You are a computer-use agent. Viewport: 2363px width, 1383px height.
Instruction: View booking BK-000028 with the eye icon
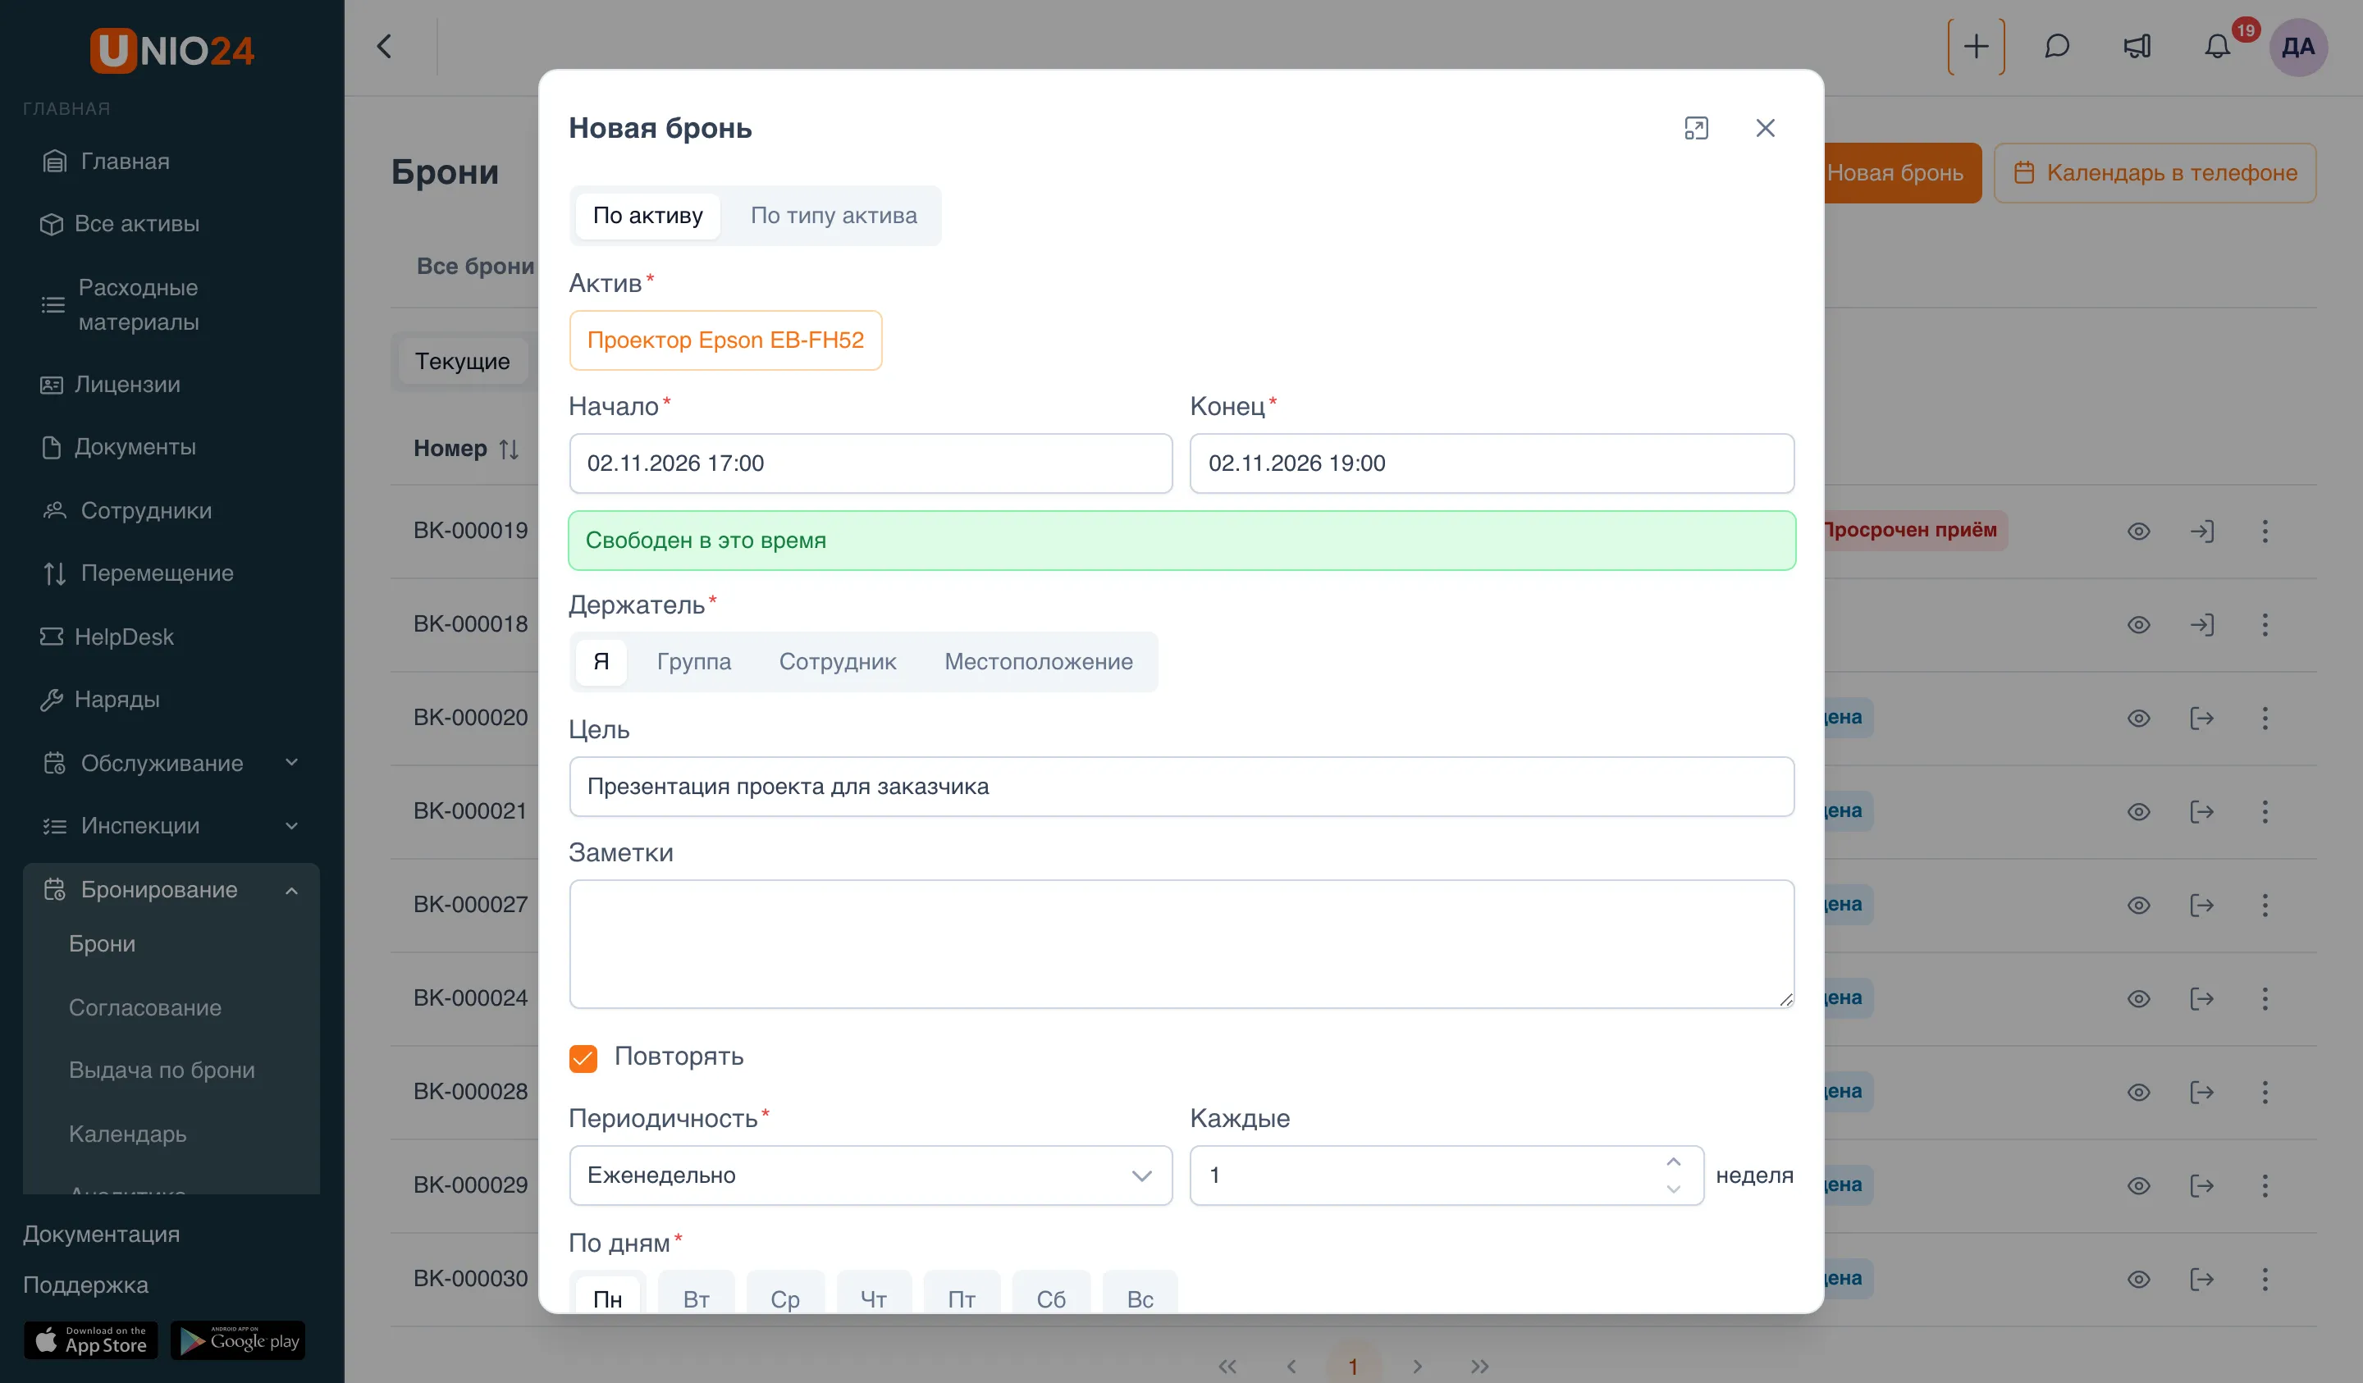[2138, 1093]
